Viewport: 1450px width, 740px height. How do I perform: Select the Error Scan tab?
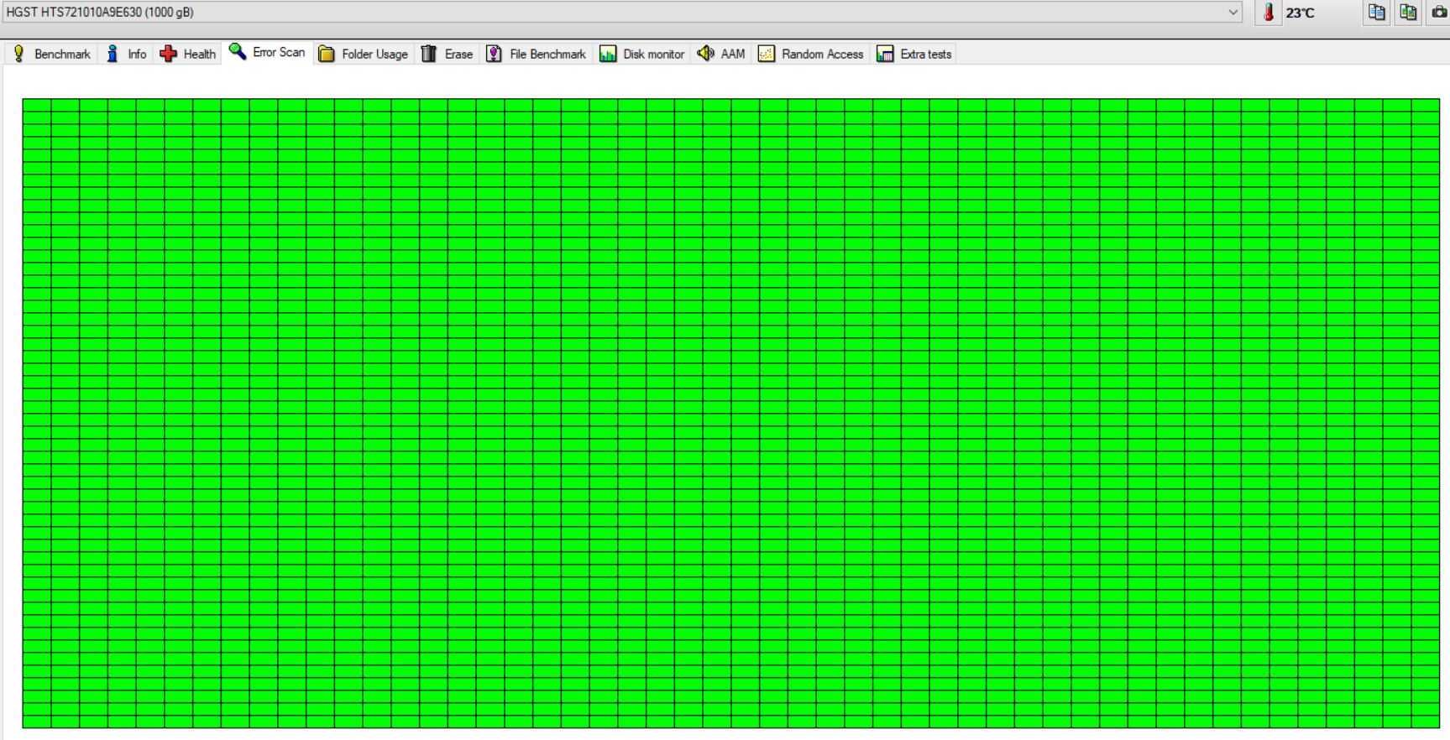[x=267, y=52]
